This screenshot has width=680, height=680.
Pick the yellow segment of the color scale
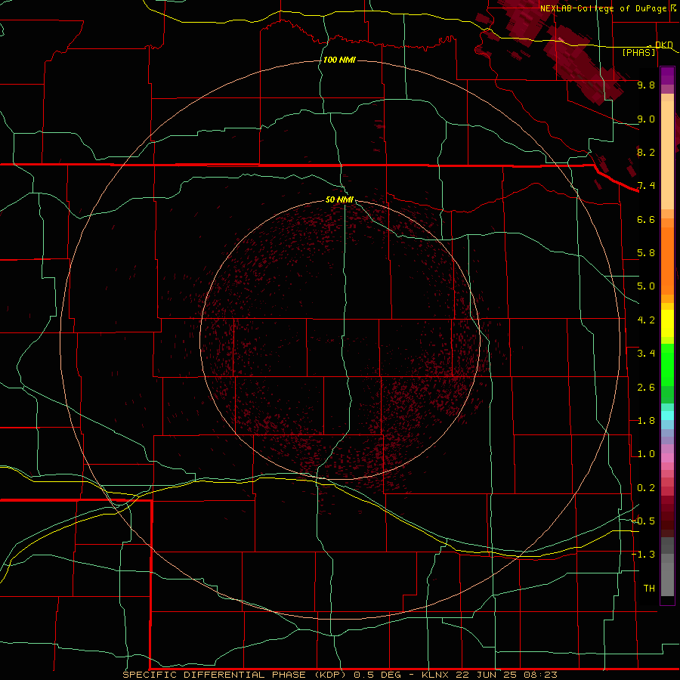(x=667, y=323)
